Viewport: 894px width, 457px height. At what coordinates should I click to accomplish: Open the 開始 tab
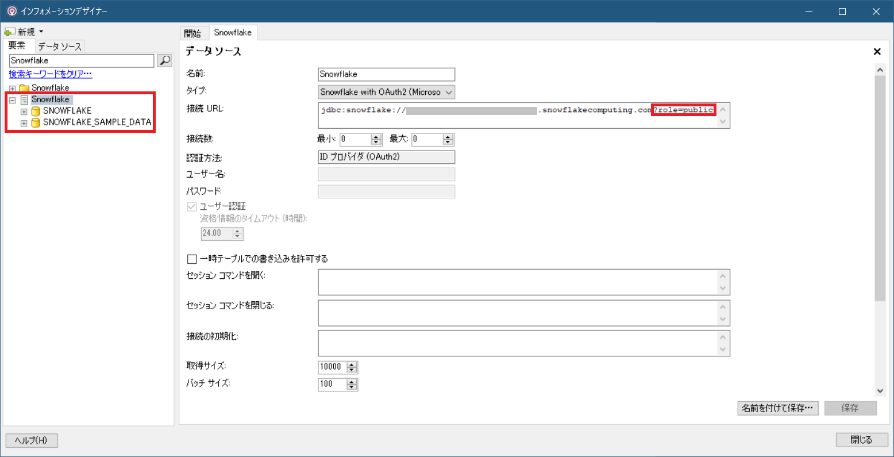point(193,33)
